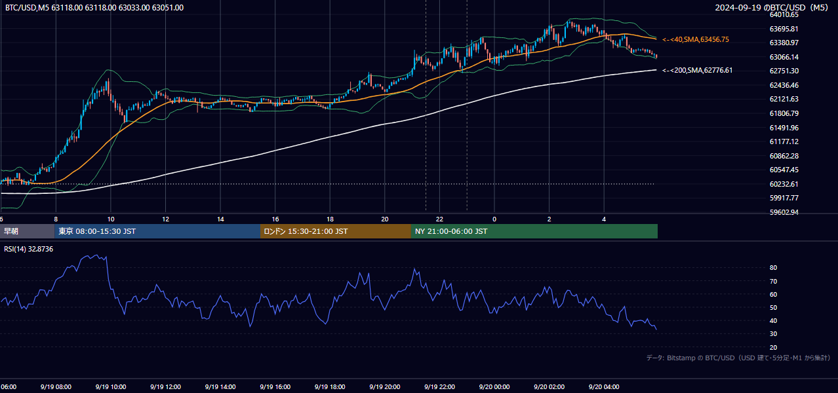This screenshot has height=393, width=838.
Task: Click the Bitstamp data source note
Action: 738,358
